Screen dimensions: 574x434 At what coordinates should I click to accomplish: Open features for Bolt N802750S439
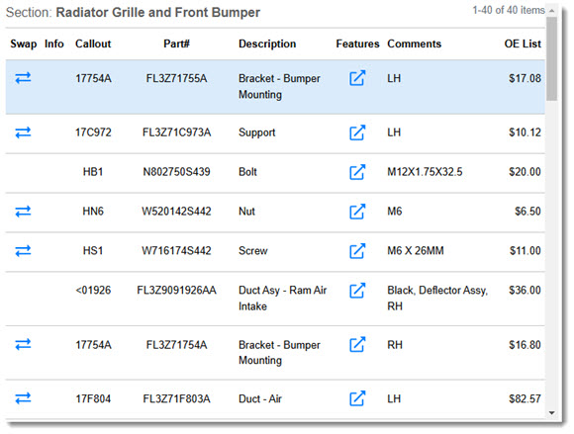(357, 172)
